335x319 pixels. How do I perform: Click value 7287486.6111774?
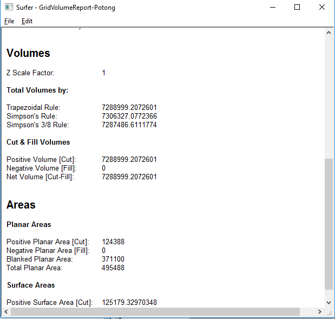(129, 125)
